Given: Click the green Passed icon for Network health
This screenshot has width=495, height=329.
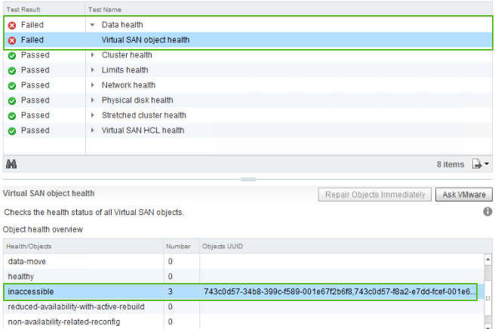Looking at the screenshot, I should (x=11, y=85).
